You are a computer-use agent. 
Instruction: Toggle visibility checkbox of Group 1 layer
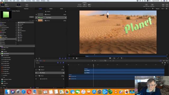pyautogui.click(x=36, y=15)
